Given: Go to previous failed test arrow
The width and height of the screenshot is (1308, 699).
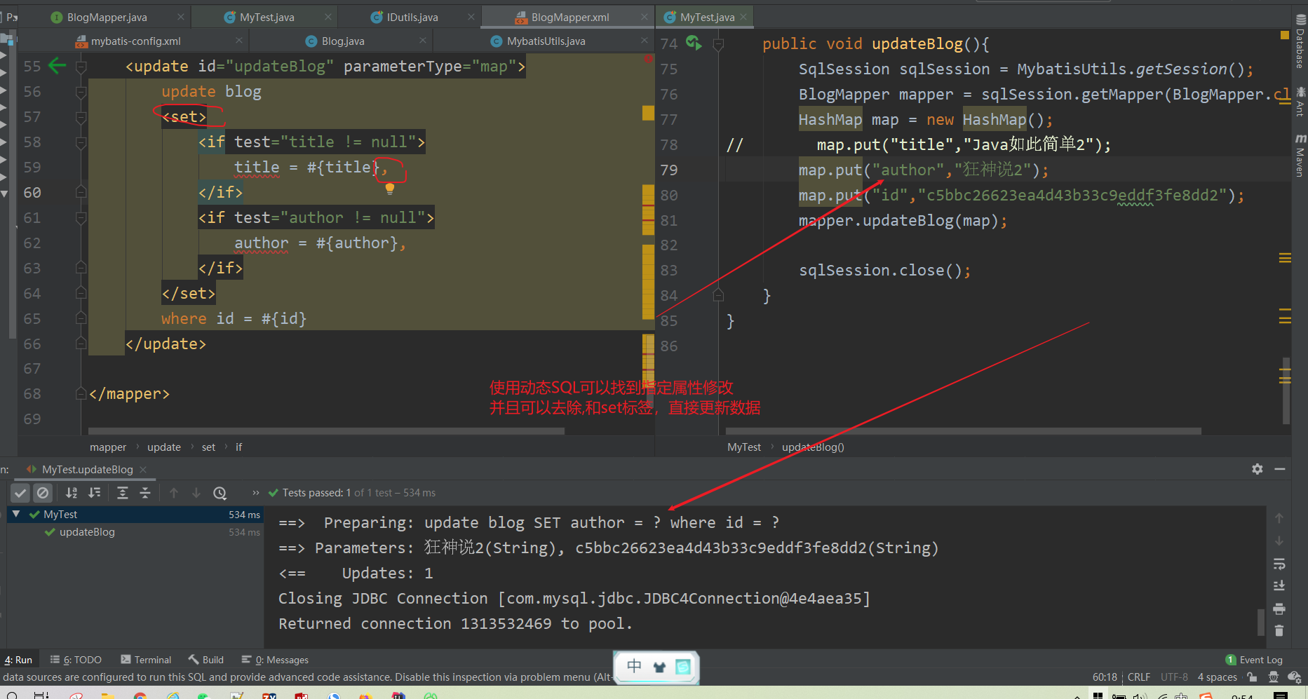Looking at the screenshot, I should (x=174, y=493).
